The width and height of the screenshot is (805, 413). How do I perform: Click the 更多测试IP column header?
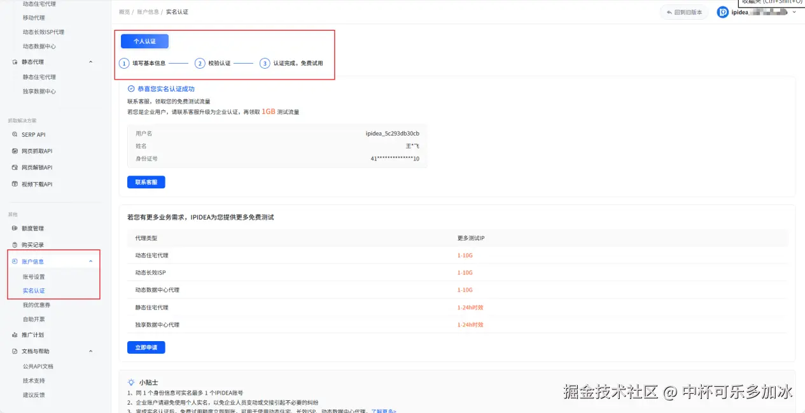click(x=471, y=238)
